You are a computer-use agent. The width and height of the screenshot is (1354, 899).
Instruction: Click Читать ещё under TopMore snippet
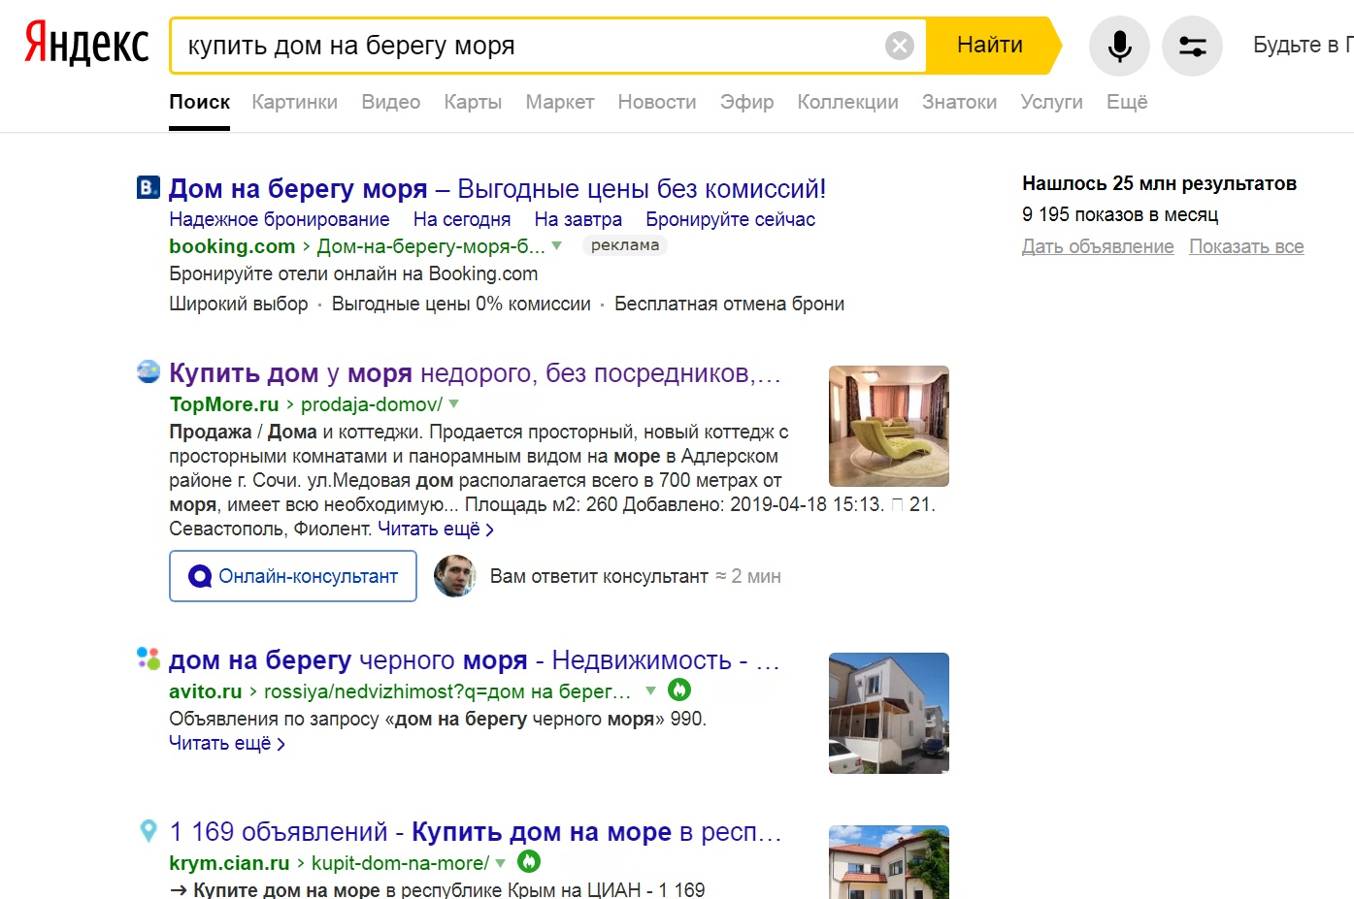tap(436, 529)
